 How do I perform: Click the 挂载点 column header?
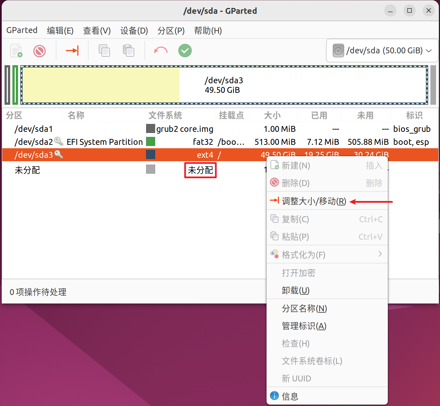pos(232,115)
